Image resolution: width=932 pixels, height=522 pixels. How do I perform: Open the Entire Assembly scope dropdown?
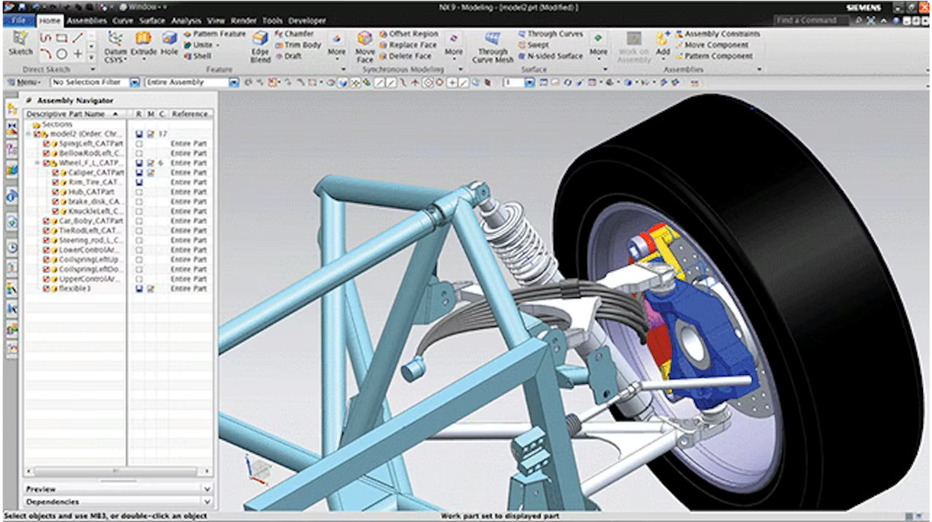coord(234,82)
